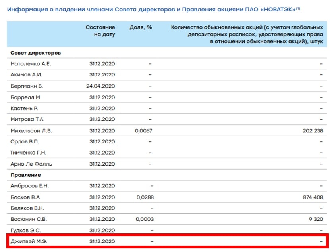Click the date in the Михельсон Л.В. row
Screen dimensions: 334x252
point(102,131)
